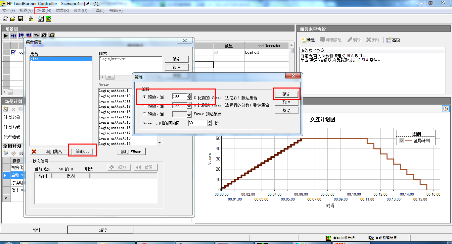452x244 pixels.
Task: Click the Start Scenario play icon
Action: click(x=6, y=35)
